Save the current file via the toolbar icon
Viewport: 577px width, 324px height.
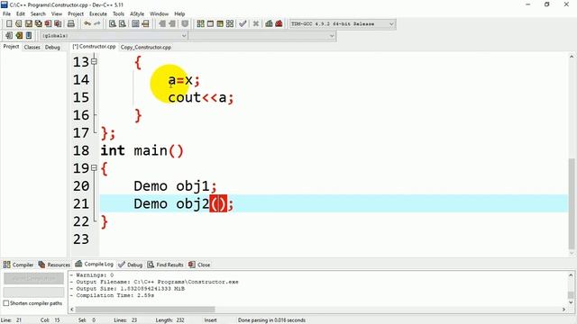tap(28, 24)
